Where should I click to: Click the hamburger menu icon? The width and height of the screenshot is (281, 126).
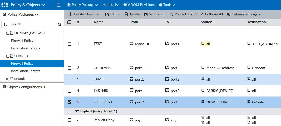[x=59, y=5]
